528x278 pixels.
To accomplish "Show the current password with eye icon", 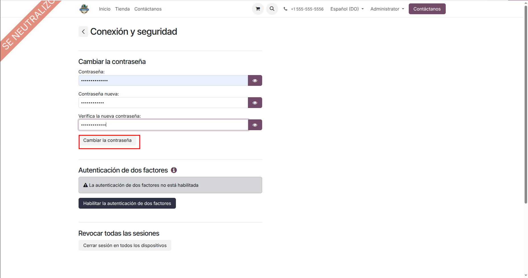I will pyautogui.click(x=255, y=80).
